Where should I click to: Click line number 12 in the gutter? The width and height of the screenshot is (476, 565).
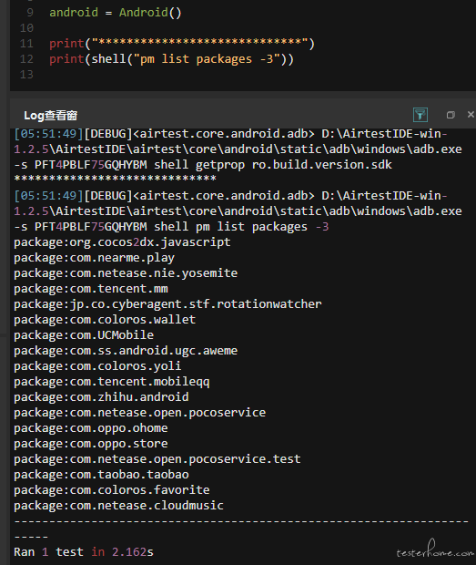click(x=26, y=58)
